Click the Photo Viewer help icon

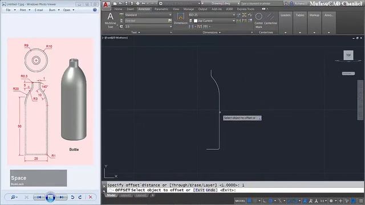click(95, 10)
